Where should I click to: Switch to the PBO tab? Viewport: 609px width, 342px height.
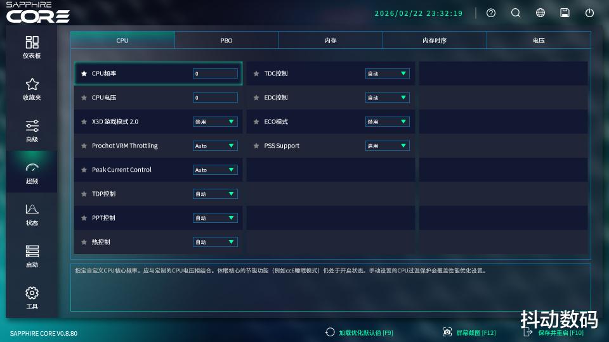point(226,41)
